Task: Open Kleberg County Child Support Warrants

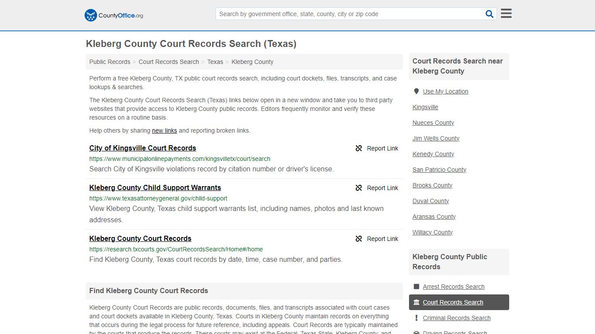Action: (155, 187)
